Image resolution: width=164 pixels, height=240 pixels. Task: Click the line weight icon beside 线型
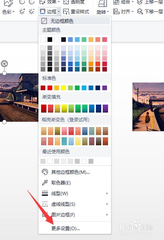[45, 193]
